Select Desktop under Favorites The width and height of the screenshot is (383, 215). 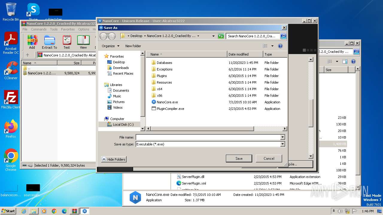coord(119,62)
